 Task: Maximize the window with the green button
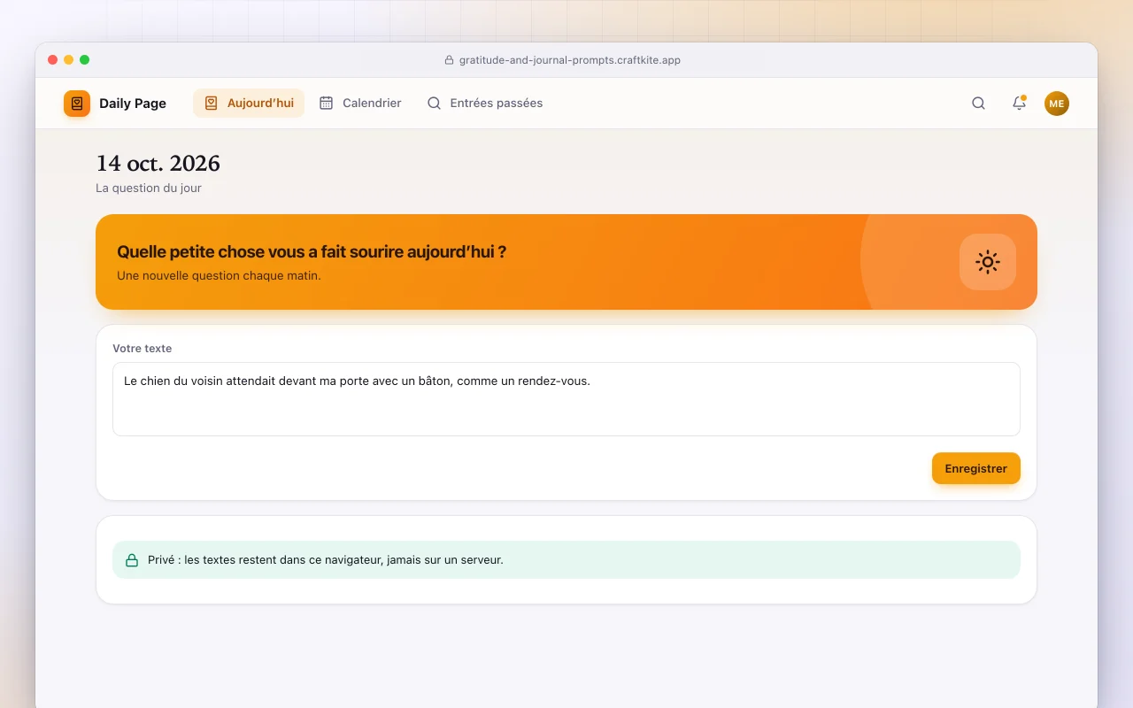point(85,60)
